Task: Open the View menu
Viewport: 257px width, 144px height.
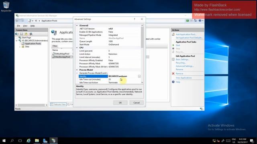Action: tap(25, 26)
